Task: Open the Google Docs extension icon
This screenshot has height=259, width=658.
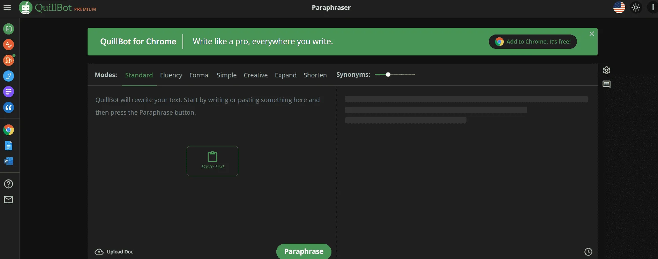Action: (9, 146)
